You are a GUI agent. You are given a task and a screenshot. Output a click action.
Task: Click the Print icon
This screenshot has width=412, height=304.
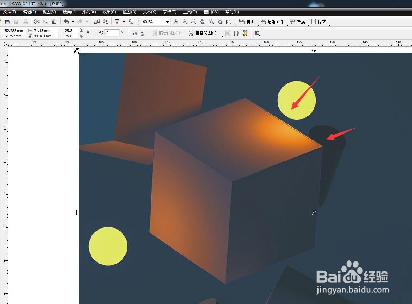pyautogui.click(x=25, y=22)
